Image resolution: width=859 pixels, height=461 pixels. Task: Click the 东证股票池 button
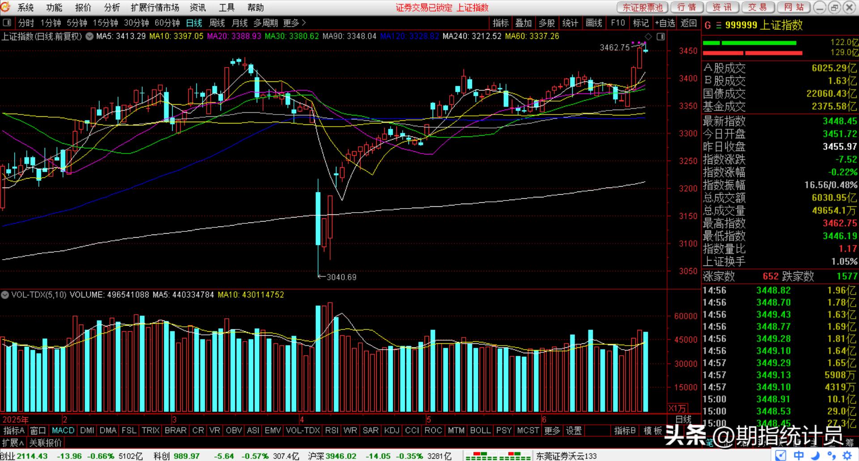(642, 8)
